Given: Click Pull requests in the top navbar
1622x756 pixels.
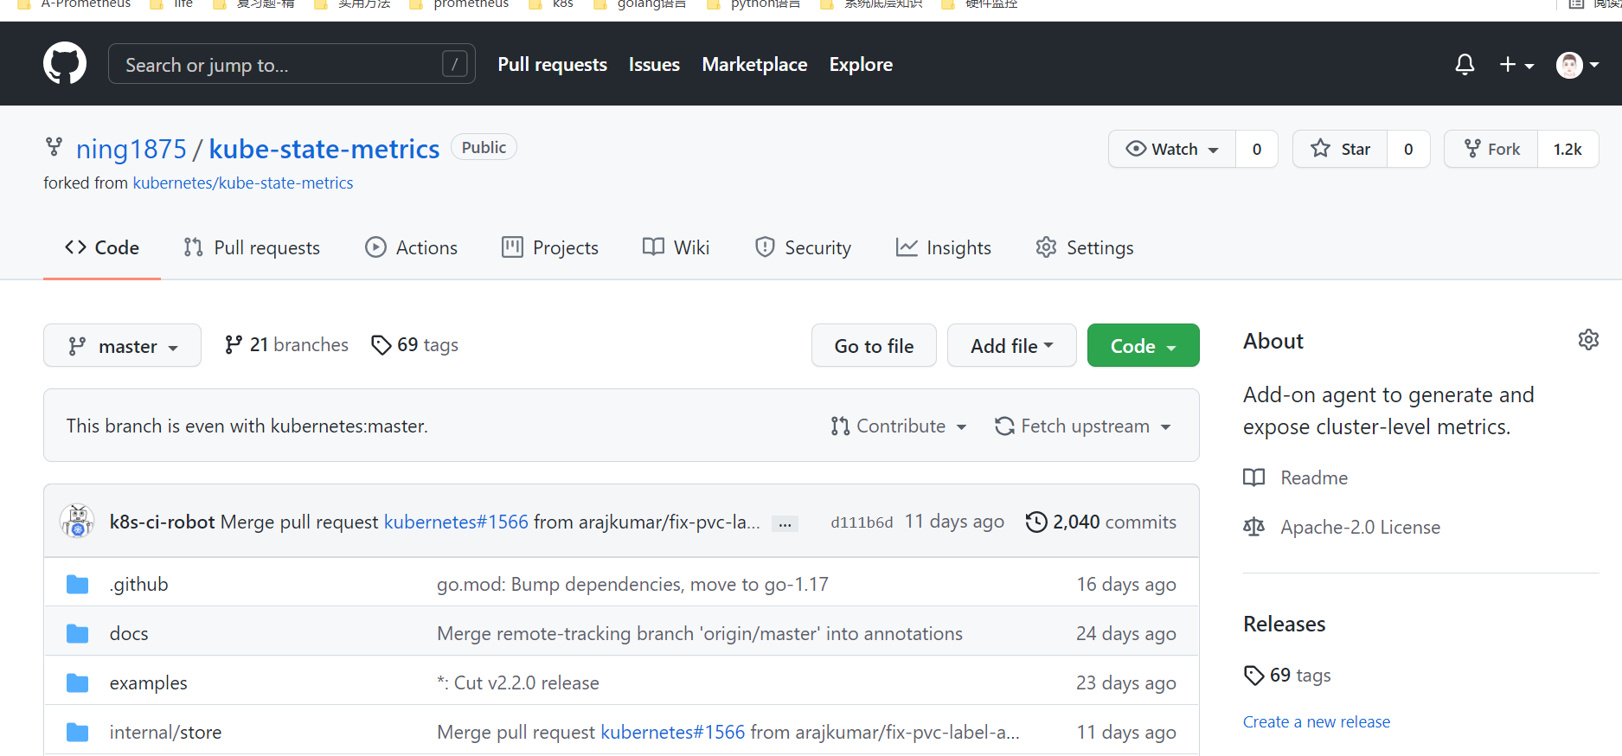Looking at the screenshot, I should 552,64.
